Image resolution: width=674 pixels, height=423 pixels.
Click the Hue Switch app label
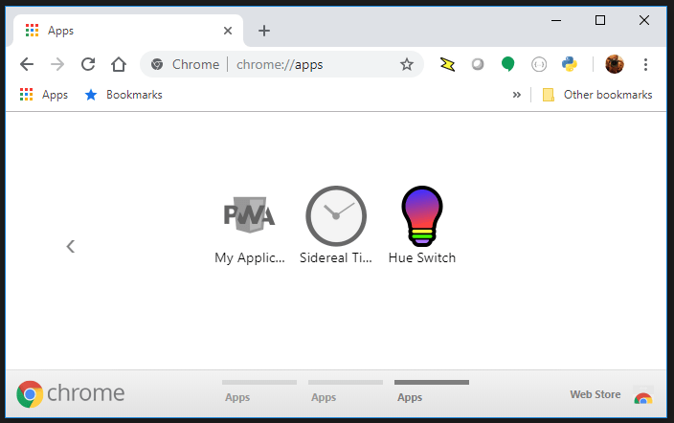pos(422,258)
